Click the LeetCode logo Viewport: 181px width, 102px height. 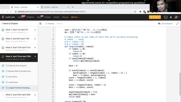8,17
